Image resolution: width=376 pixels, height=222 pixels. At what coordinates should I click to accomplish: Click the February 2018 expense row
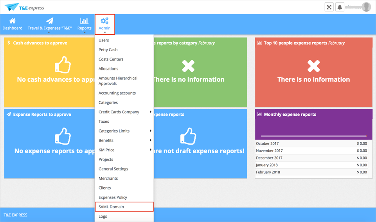pyautogui.click(x=311, y=172)
